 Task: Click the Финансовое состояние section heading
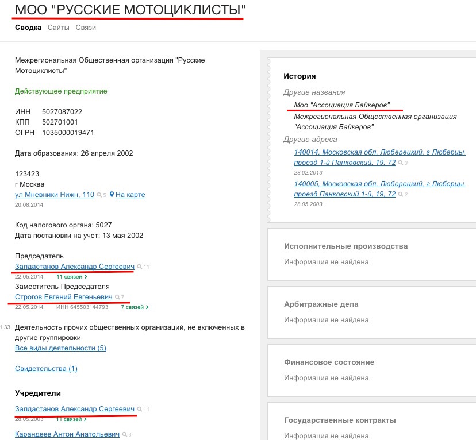(329, 362)
